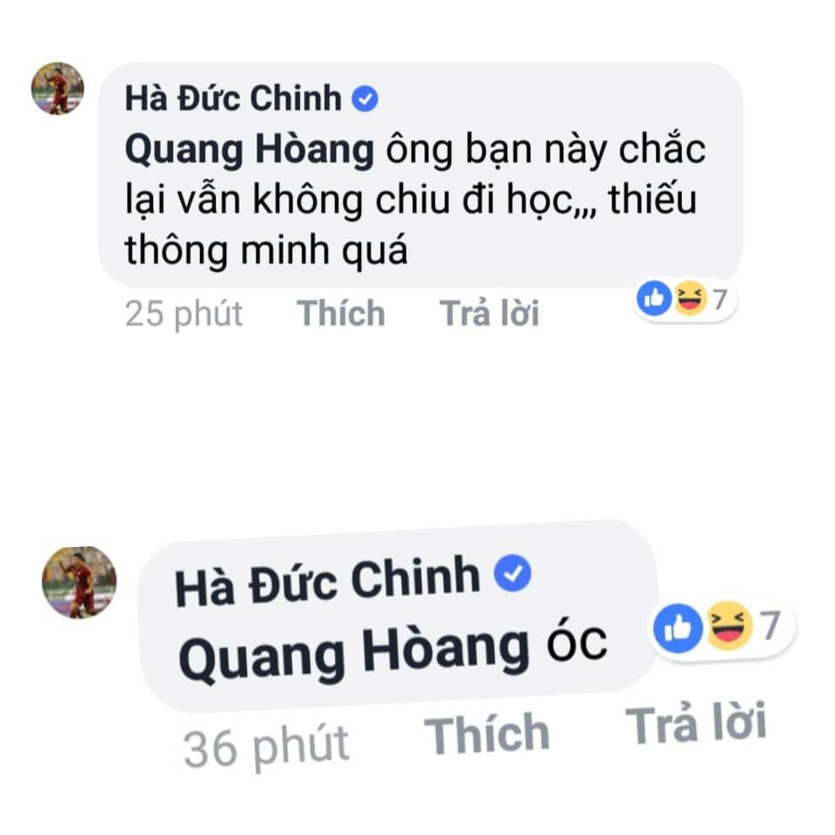Click the 25 phút timestamp
This screenshot has height=835, width=835.
tap(184, 314)
